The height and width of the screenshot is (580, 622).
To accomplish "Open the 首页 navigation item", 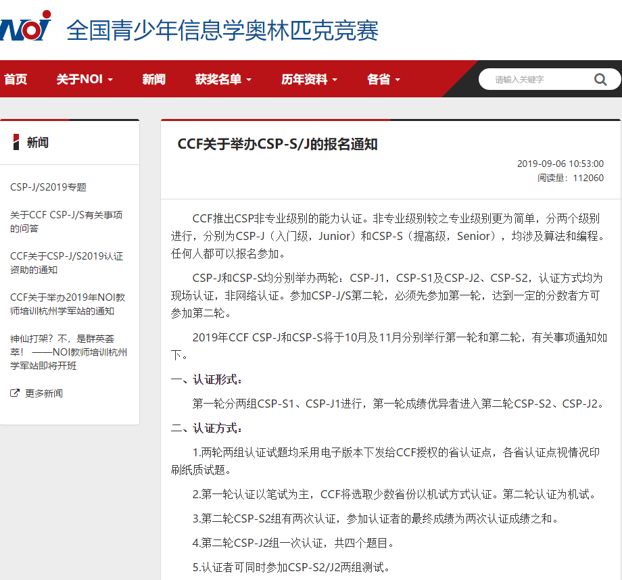I will (x=16, y=79).
